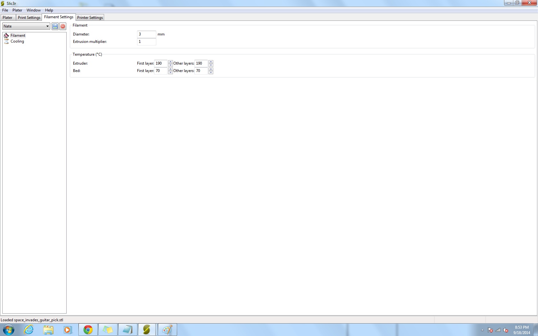This screenshot has width=538, height=336.
Task: Open the Nate preset dropdown
Action: (x=26, y=26)
